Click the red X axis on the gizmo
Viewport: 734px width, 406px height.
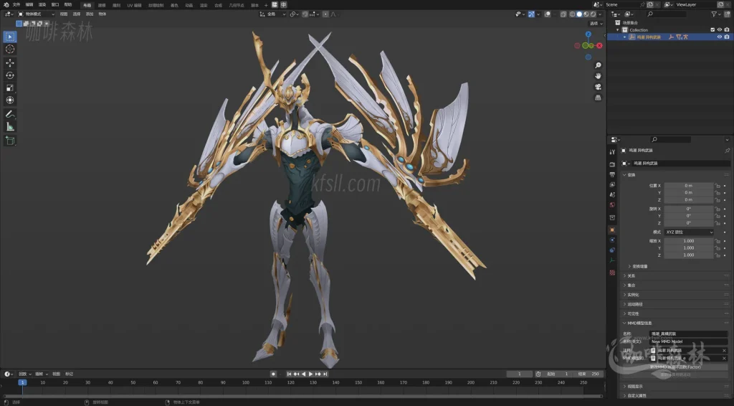click(599, 46)
